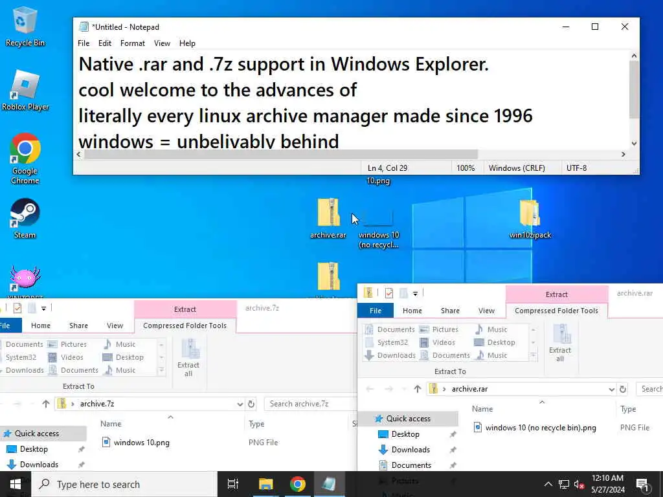Click Type here to search box
The height and width of the screenshot is (497, 663).
125,484
